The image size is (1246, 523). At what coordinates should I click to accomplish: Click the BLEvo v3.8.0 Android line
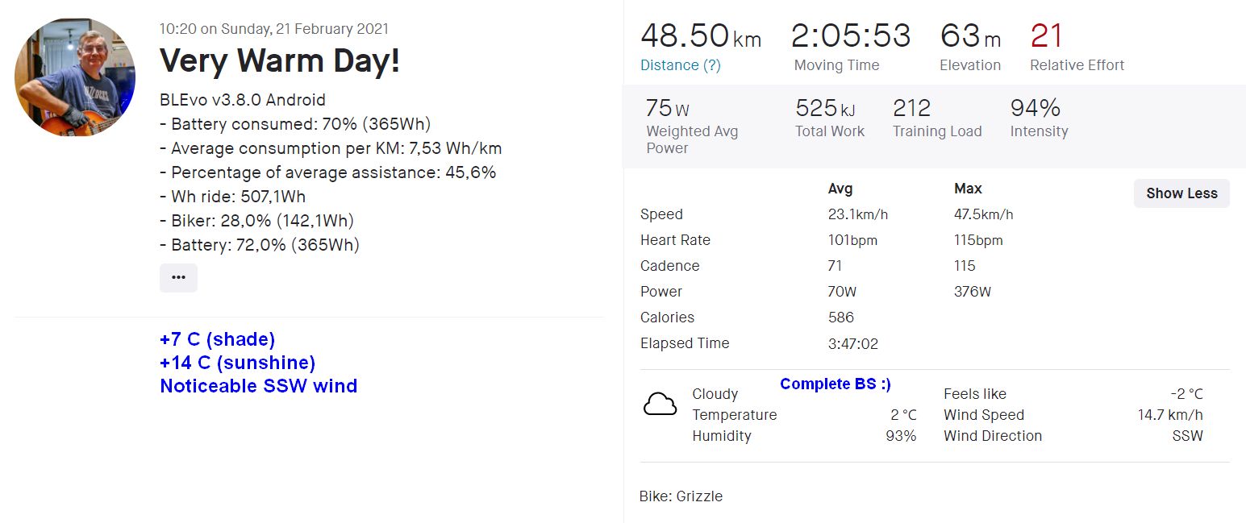[x=243, y=100]
